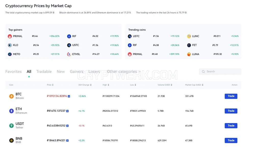Switch to the Favorites tab
The height and width of the screenshot is (150, 255).
(x=14, y=72)
